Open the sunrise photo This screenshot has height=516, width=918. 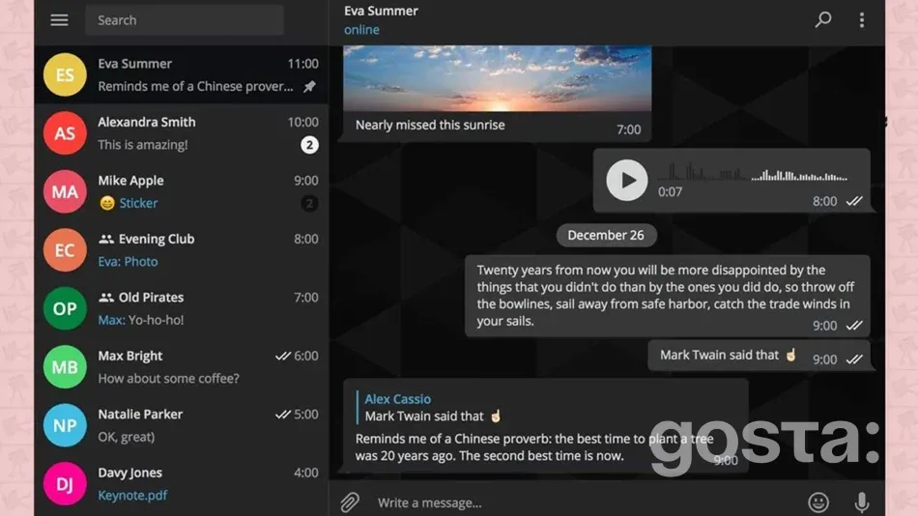coord(497,78)
